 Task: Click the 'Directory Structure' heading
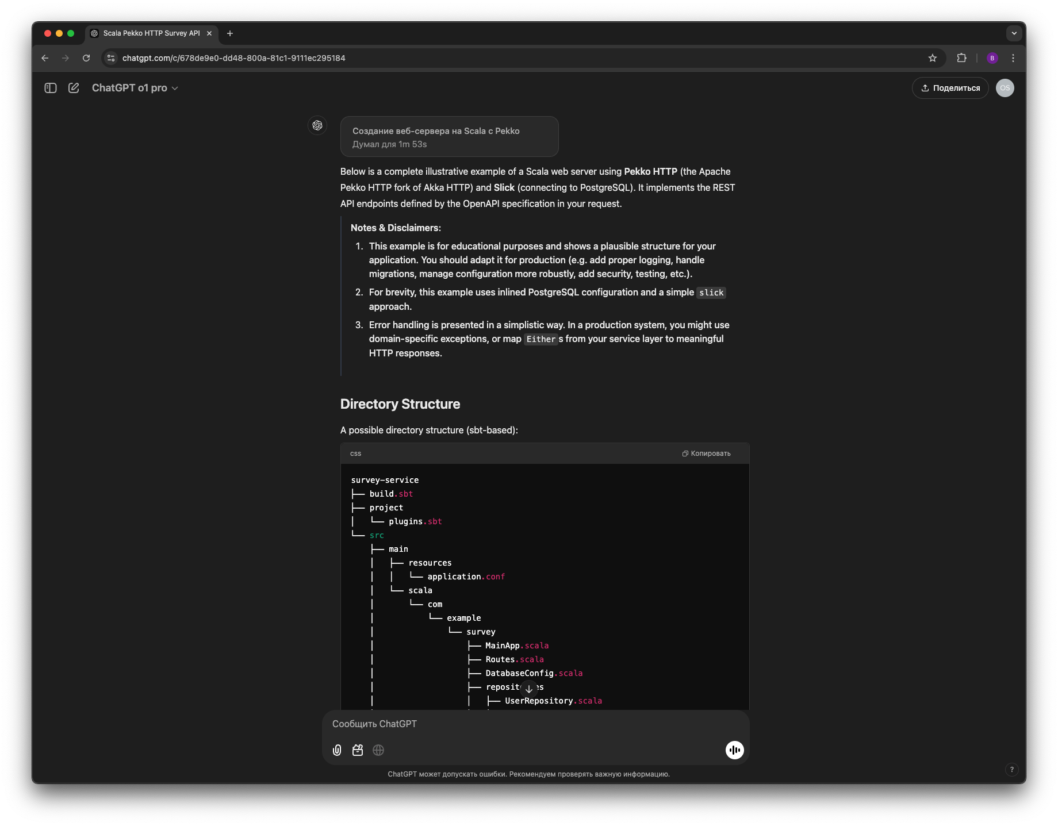coord(400,404)
